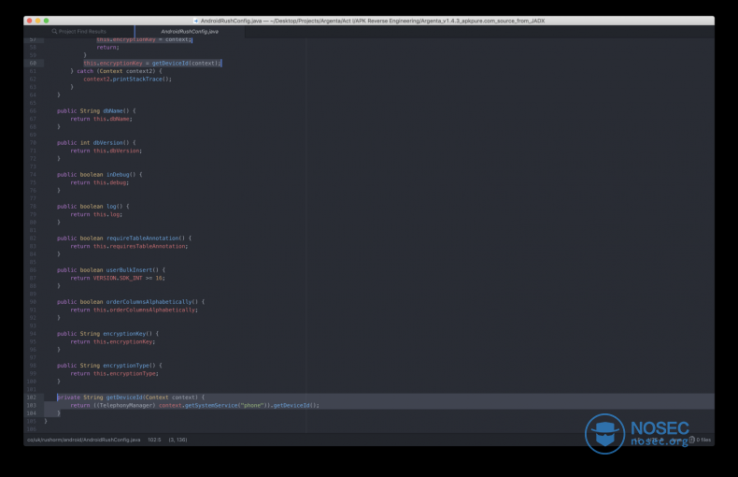This screenshot has width=738, height=477.
Task: Open go-to-line via cursor position 102:5
Action: (154, 440)
